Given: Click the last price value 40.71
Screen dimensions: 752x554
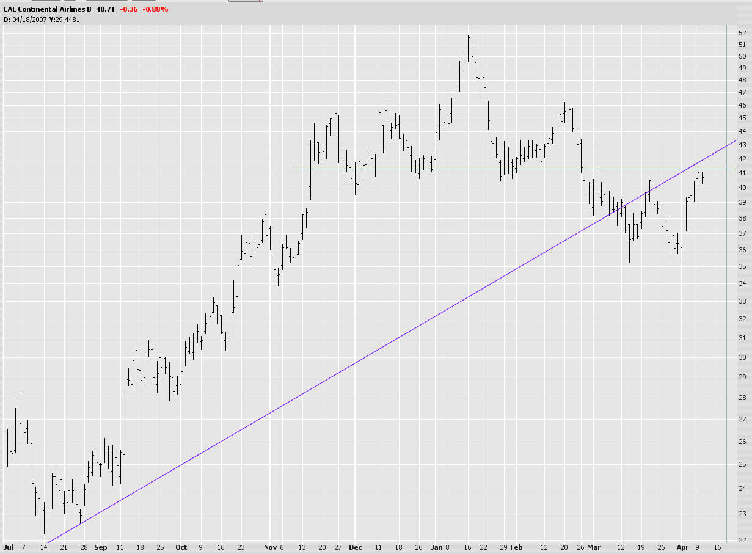Looking at the screenshot, I should pos(106,9).
